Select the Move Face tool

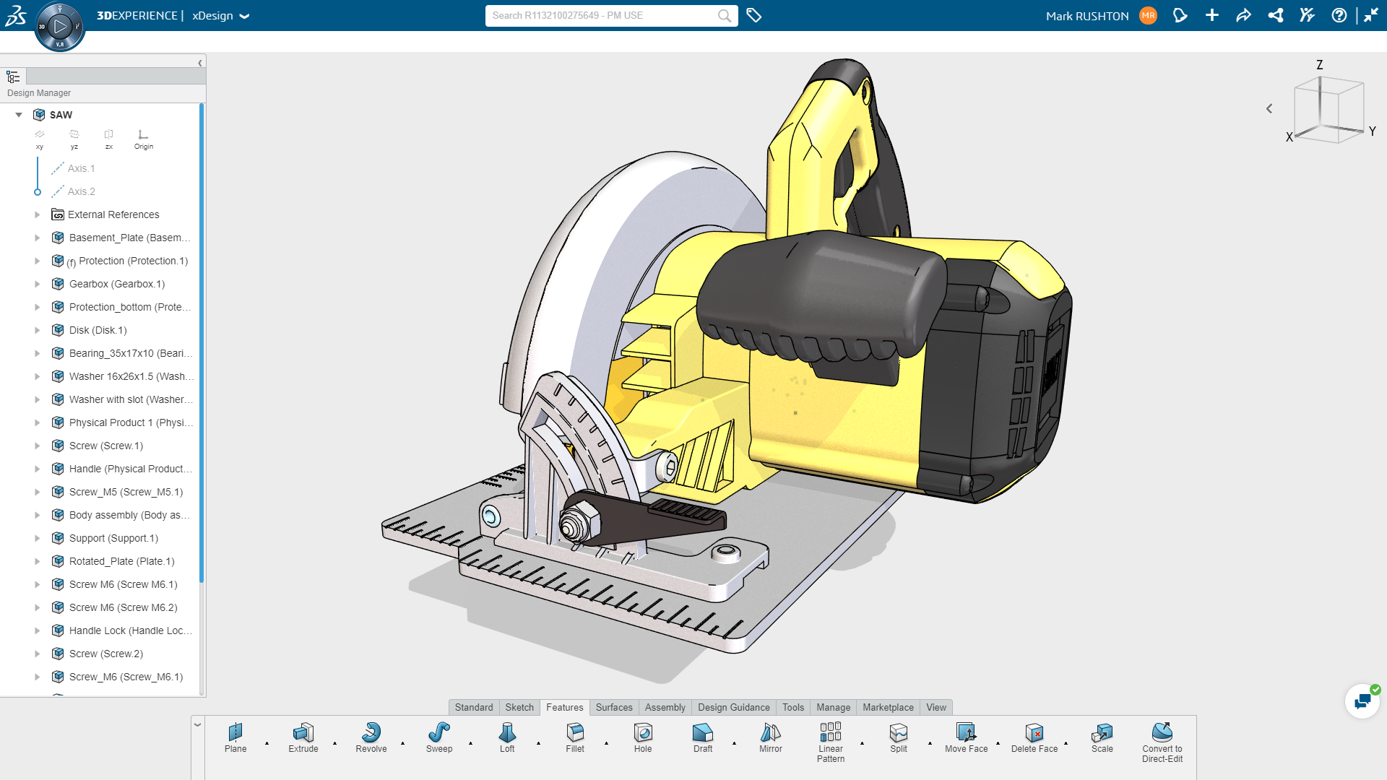tap(966, 737)
